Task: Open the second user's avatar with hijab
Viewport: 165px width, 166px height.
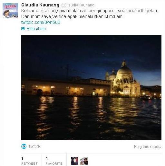Action: click(x=84, y=161)
